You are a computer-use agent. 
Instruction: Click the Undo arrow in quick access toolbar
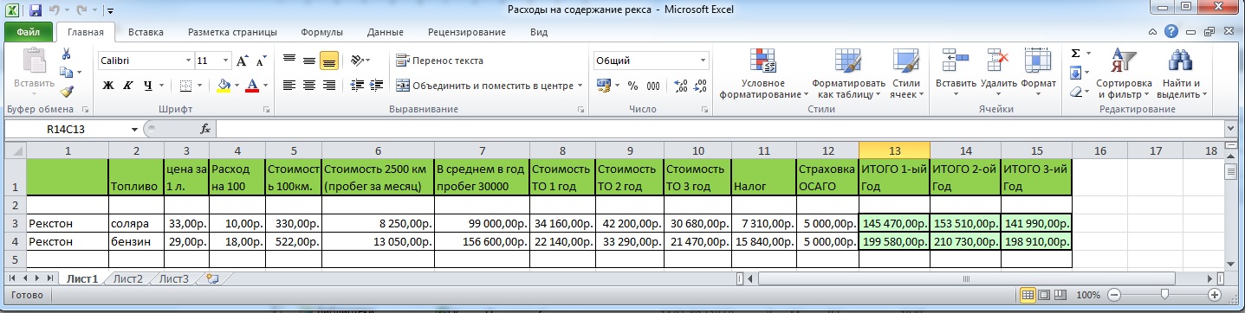pyautogui.click(x=53, y=10)
